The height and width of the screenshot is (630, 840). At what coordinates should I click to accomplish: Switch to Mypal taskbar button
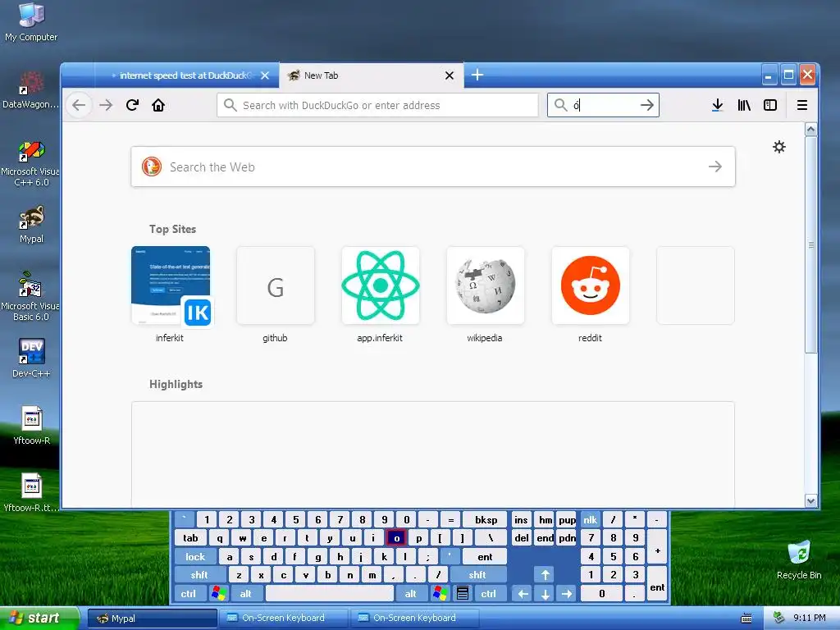[x=152, y=619]
